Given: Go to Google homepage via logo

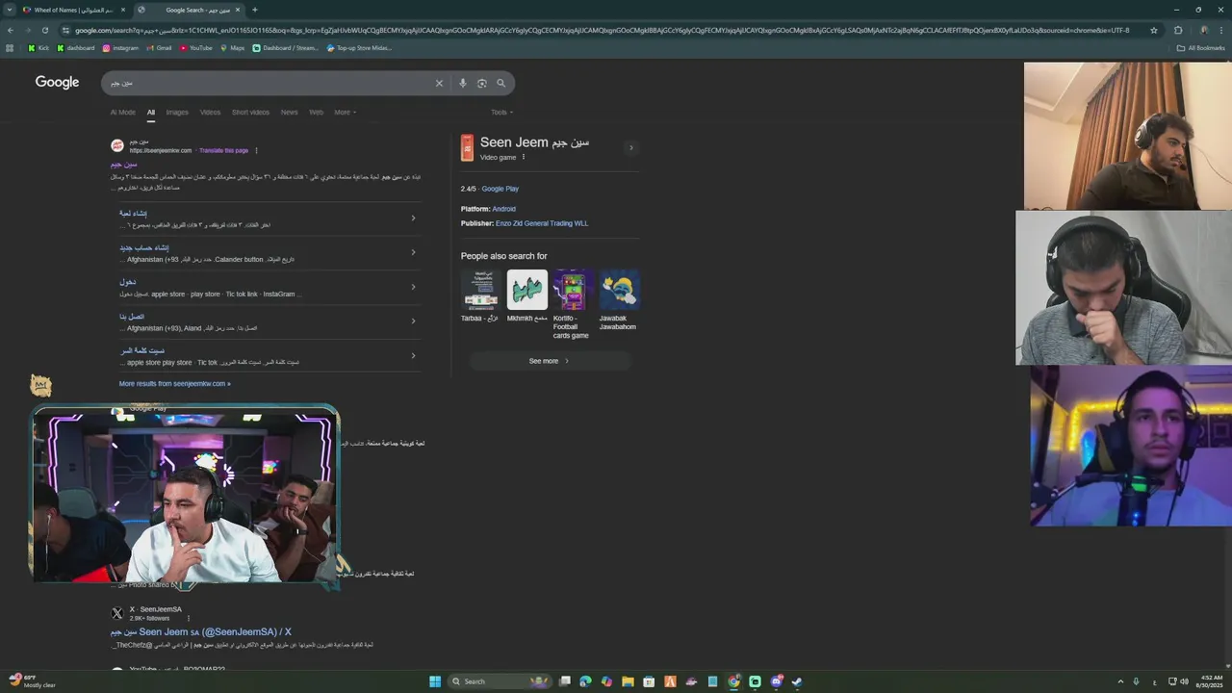Looking at the screenshot, I should [x=58, y=82].
